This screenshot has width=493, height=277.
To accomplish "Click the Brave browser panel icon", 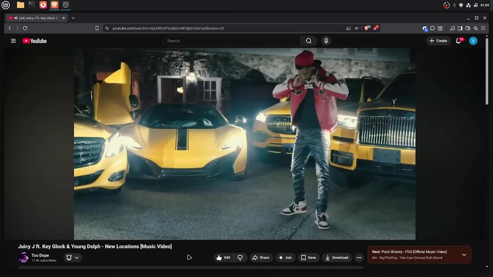I will [54, 5].
